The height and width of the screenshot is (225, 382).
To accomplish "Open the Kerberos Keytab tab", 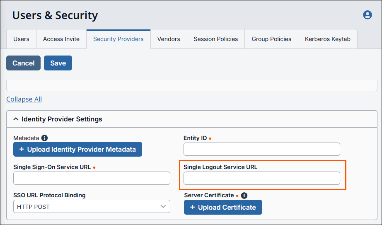I will tap(328, 39).
